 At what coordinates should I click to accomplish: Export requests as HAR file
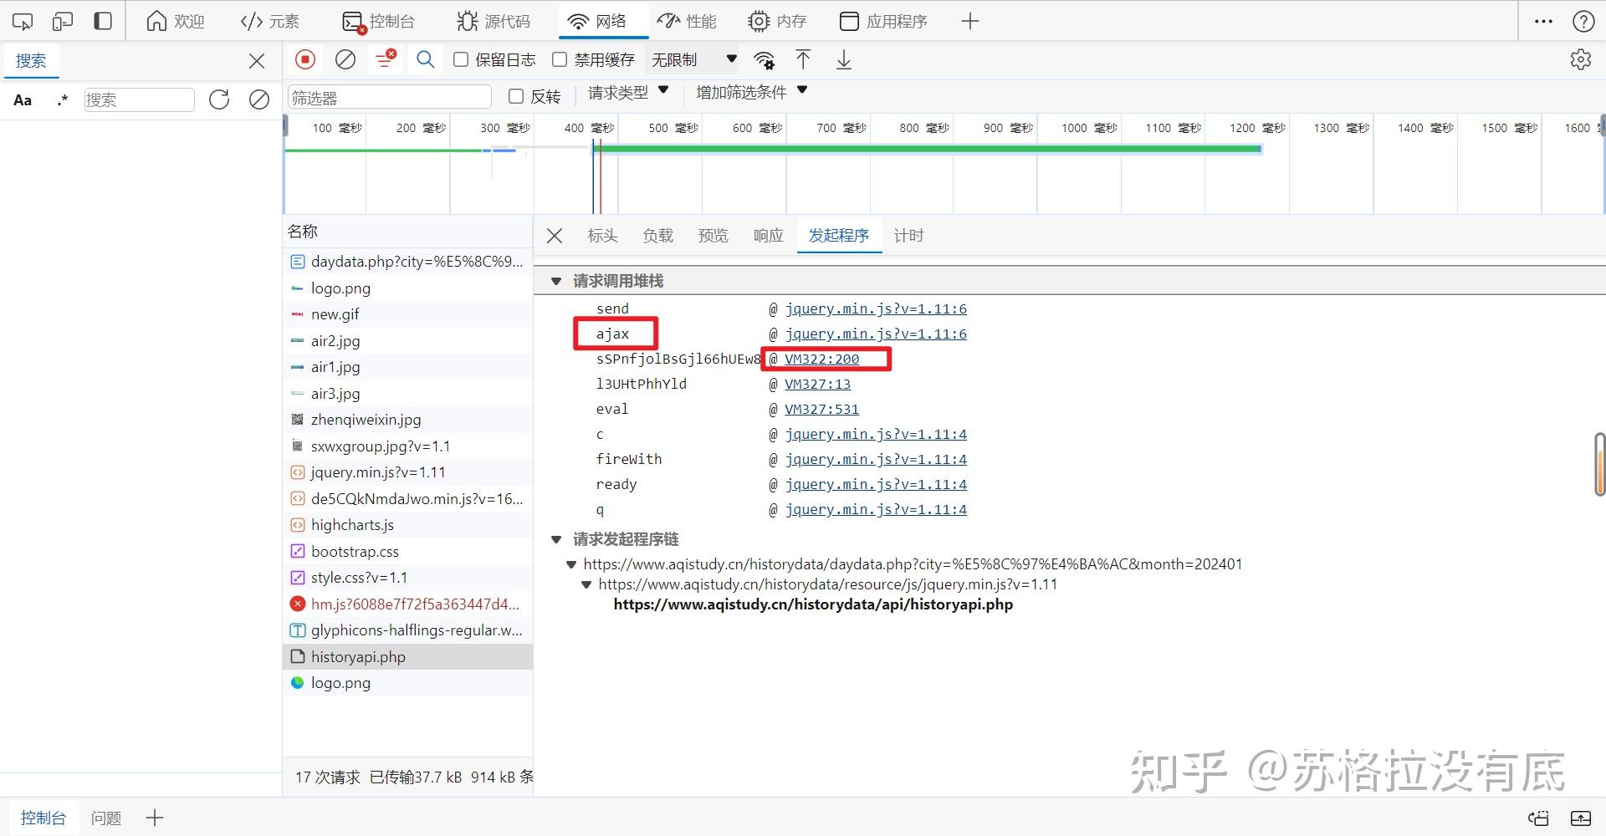coord(843,59)
